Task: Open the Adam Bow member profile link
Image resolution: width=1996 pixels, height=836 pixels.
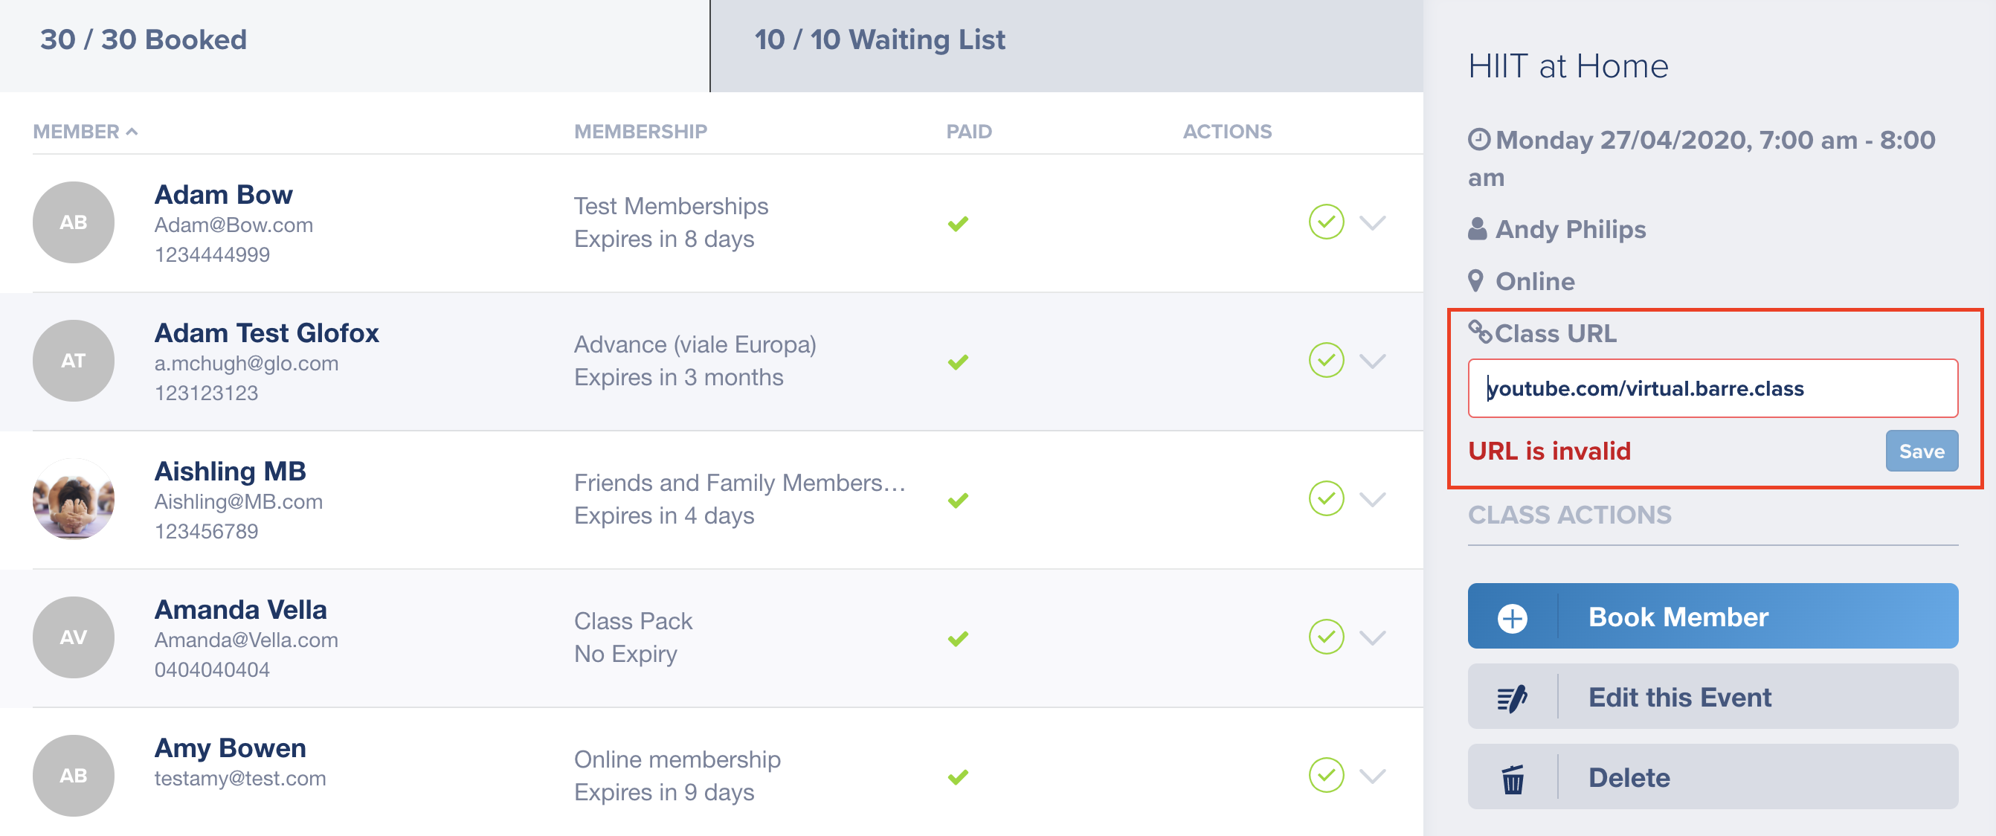Action: (223, 194)
